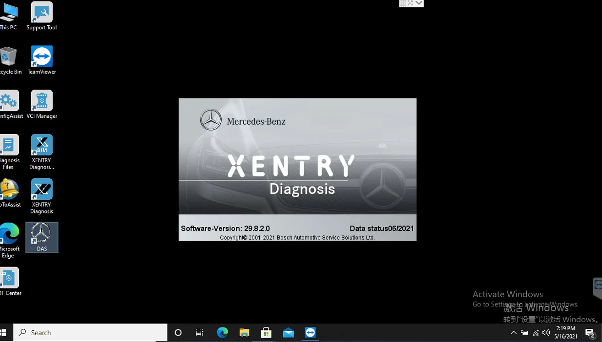Select the TeamViewer desktop shortcut
The image size is (602, 342).
coord(42,60)
